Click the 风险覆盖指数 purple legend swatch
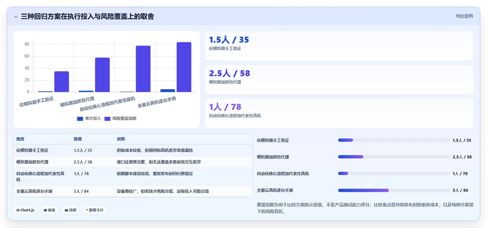487x228 pixels. 108,119
